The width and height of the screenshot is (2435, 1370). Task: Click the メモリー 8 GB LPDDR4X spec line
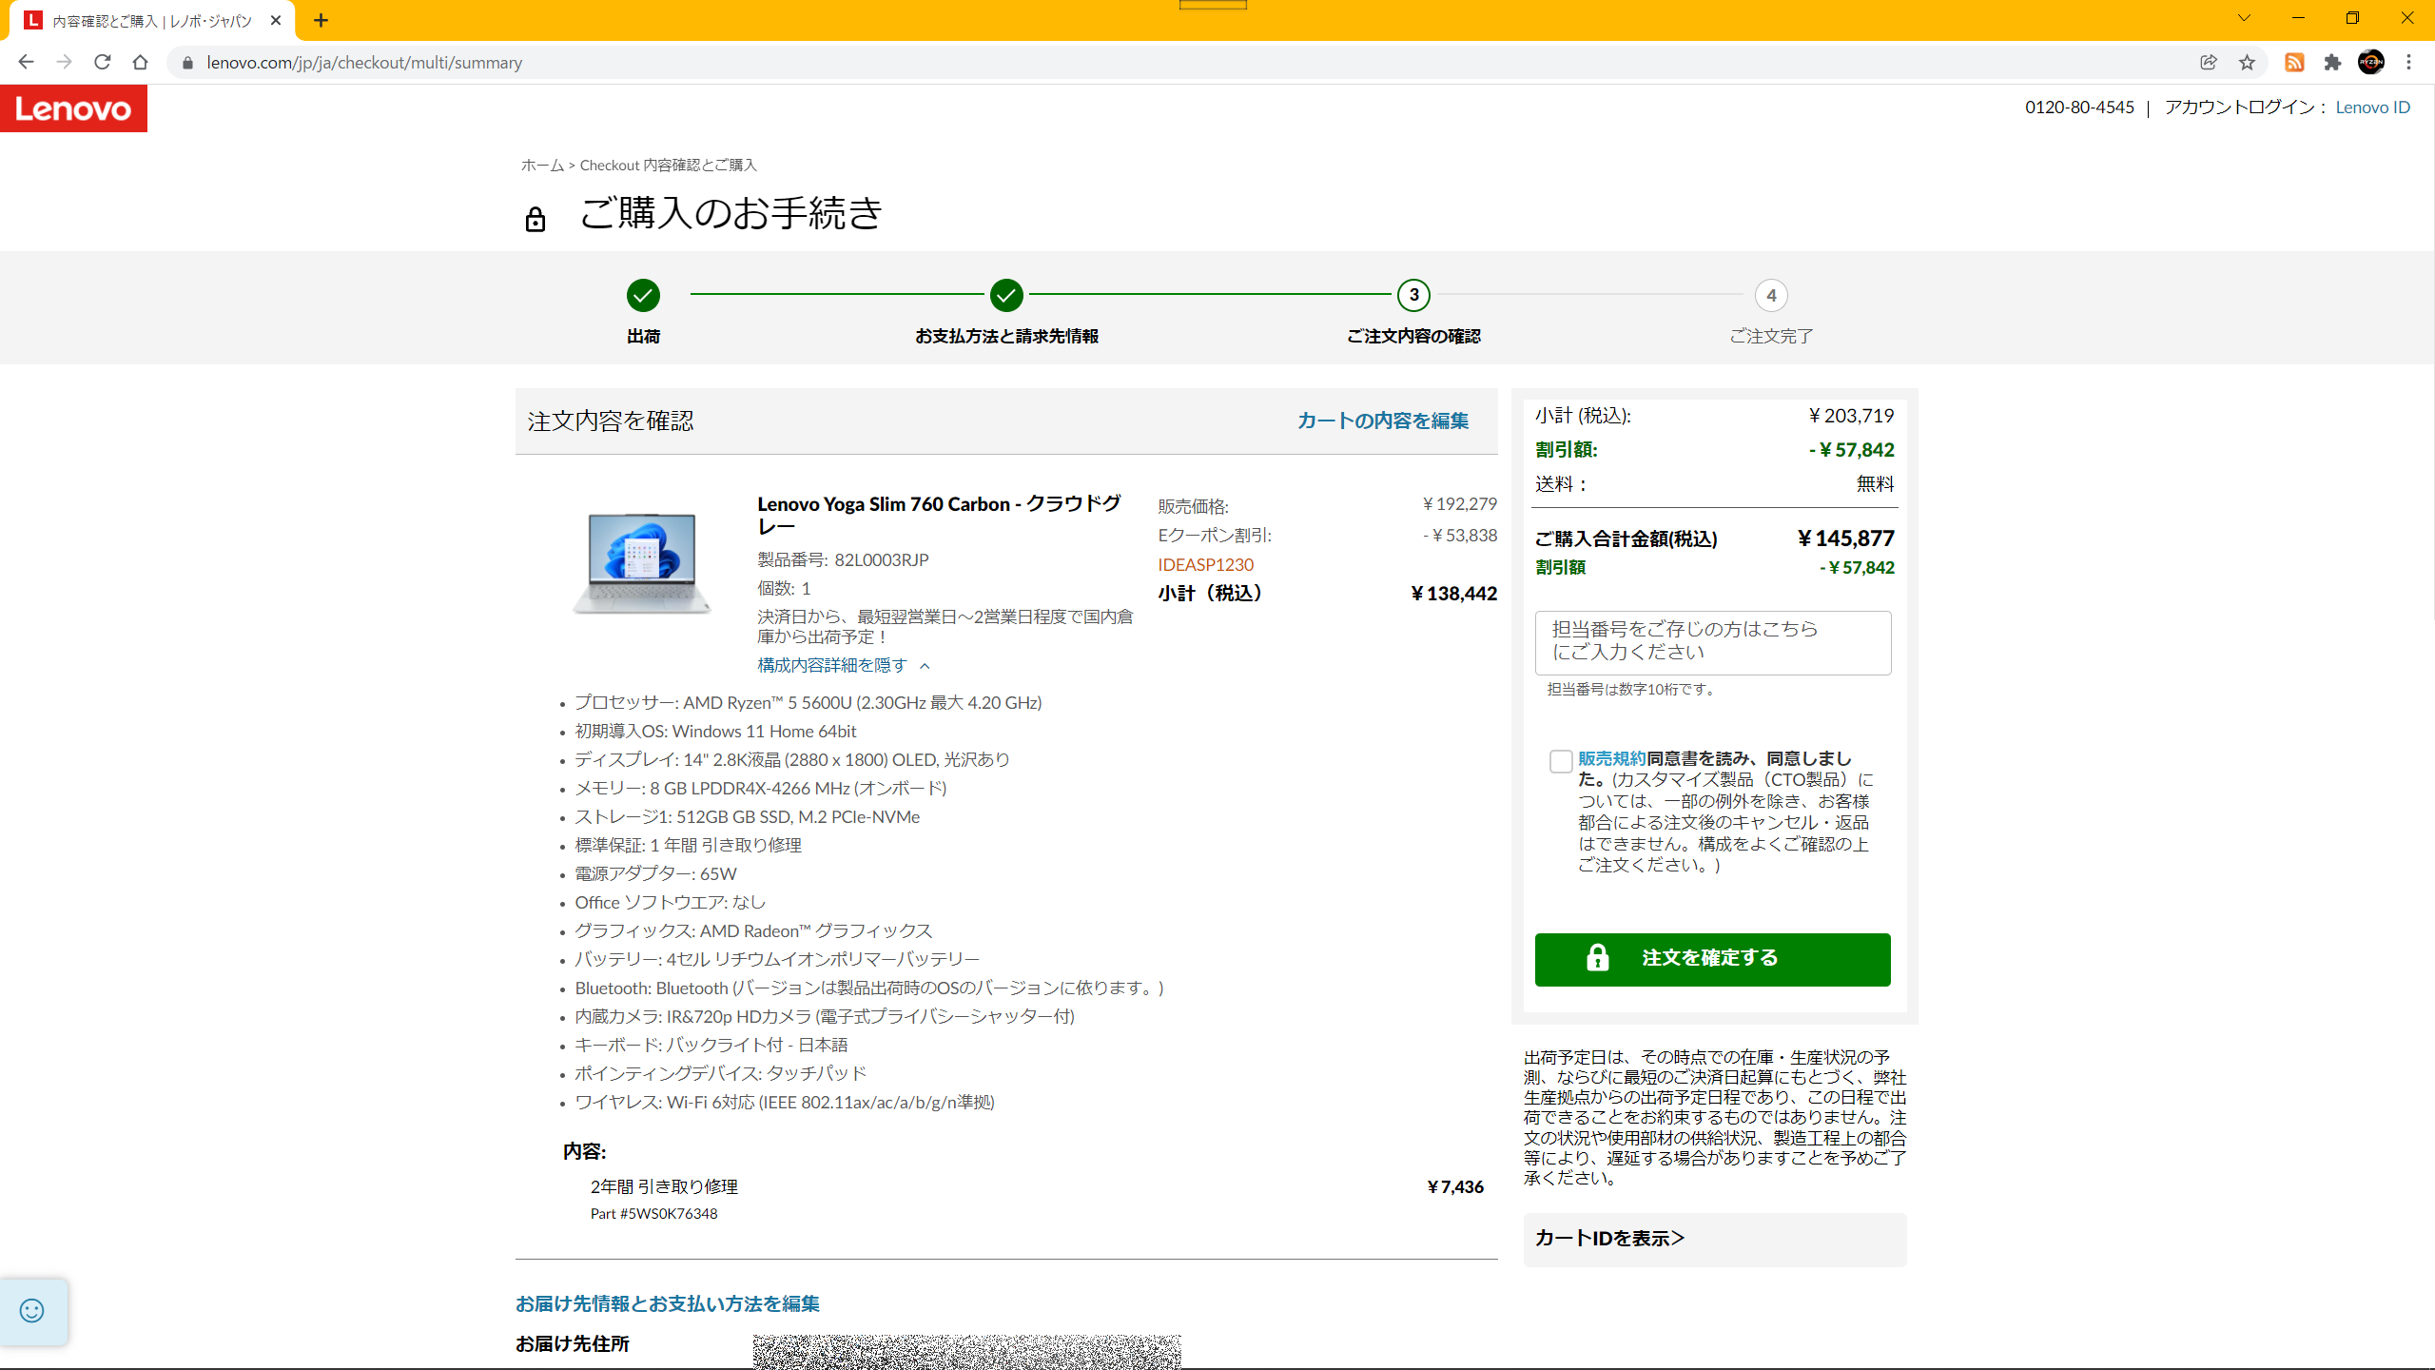pos(761,788)
